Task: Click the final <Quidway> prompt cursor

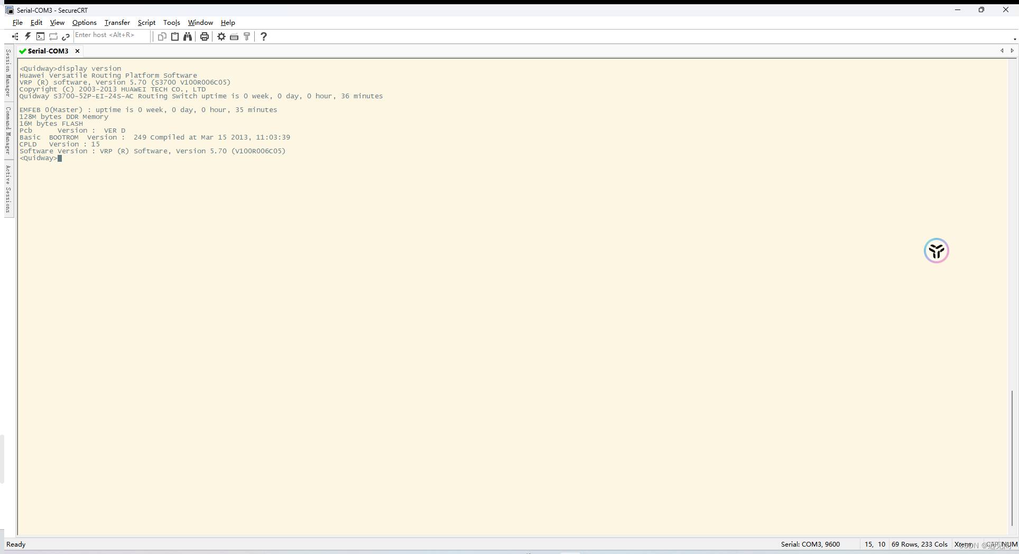Action: pos(60,158)
